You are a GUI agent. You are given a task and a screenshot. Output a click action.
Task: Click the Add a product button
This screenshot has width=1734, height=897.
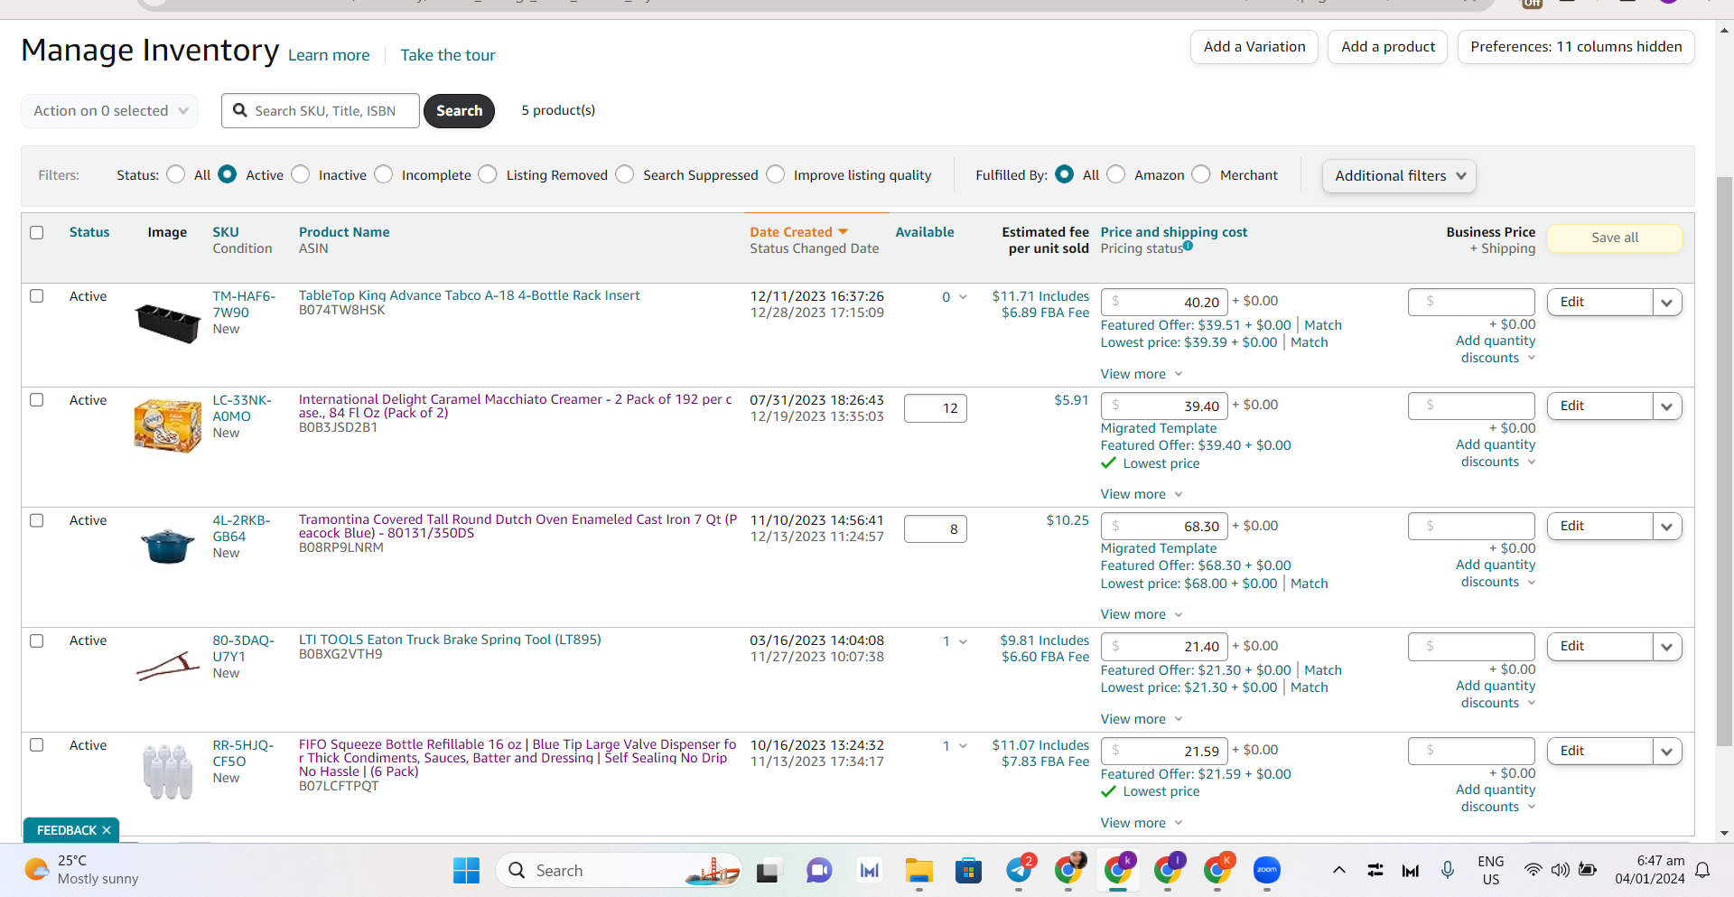click(x=1388, y=47)
